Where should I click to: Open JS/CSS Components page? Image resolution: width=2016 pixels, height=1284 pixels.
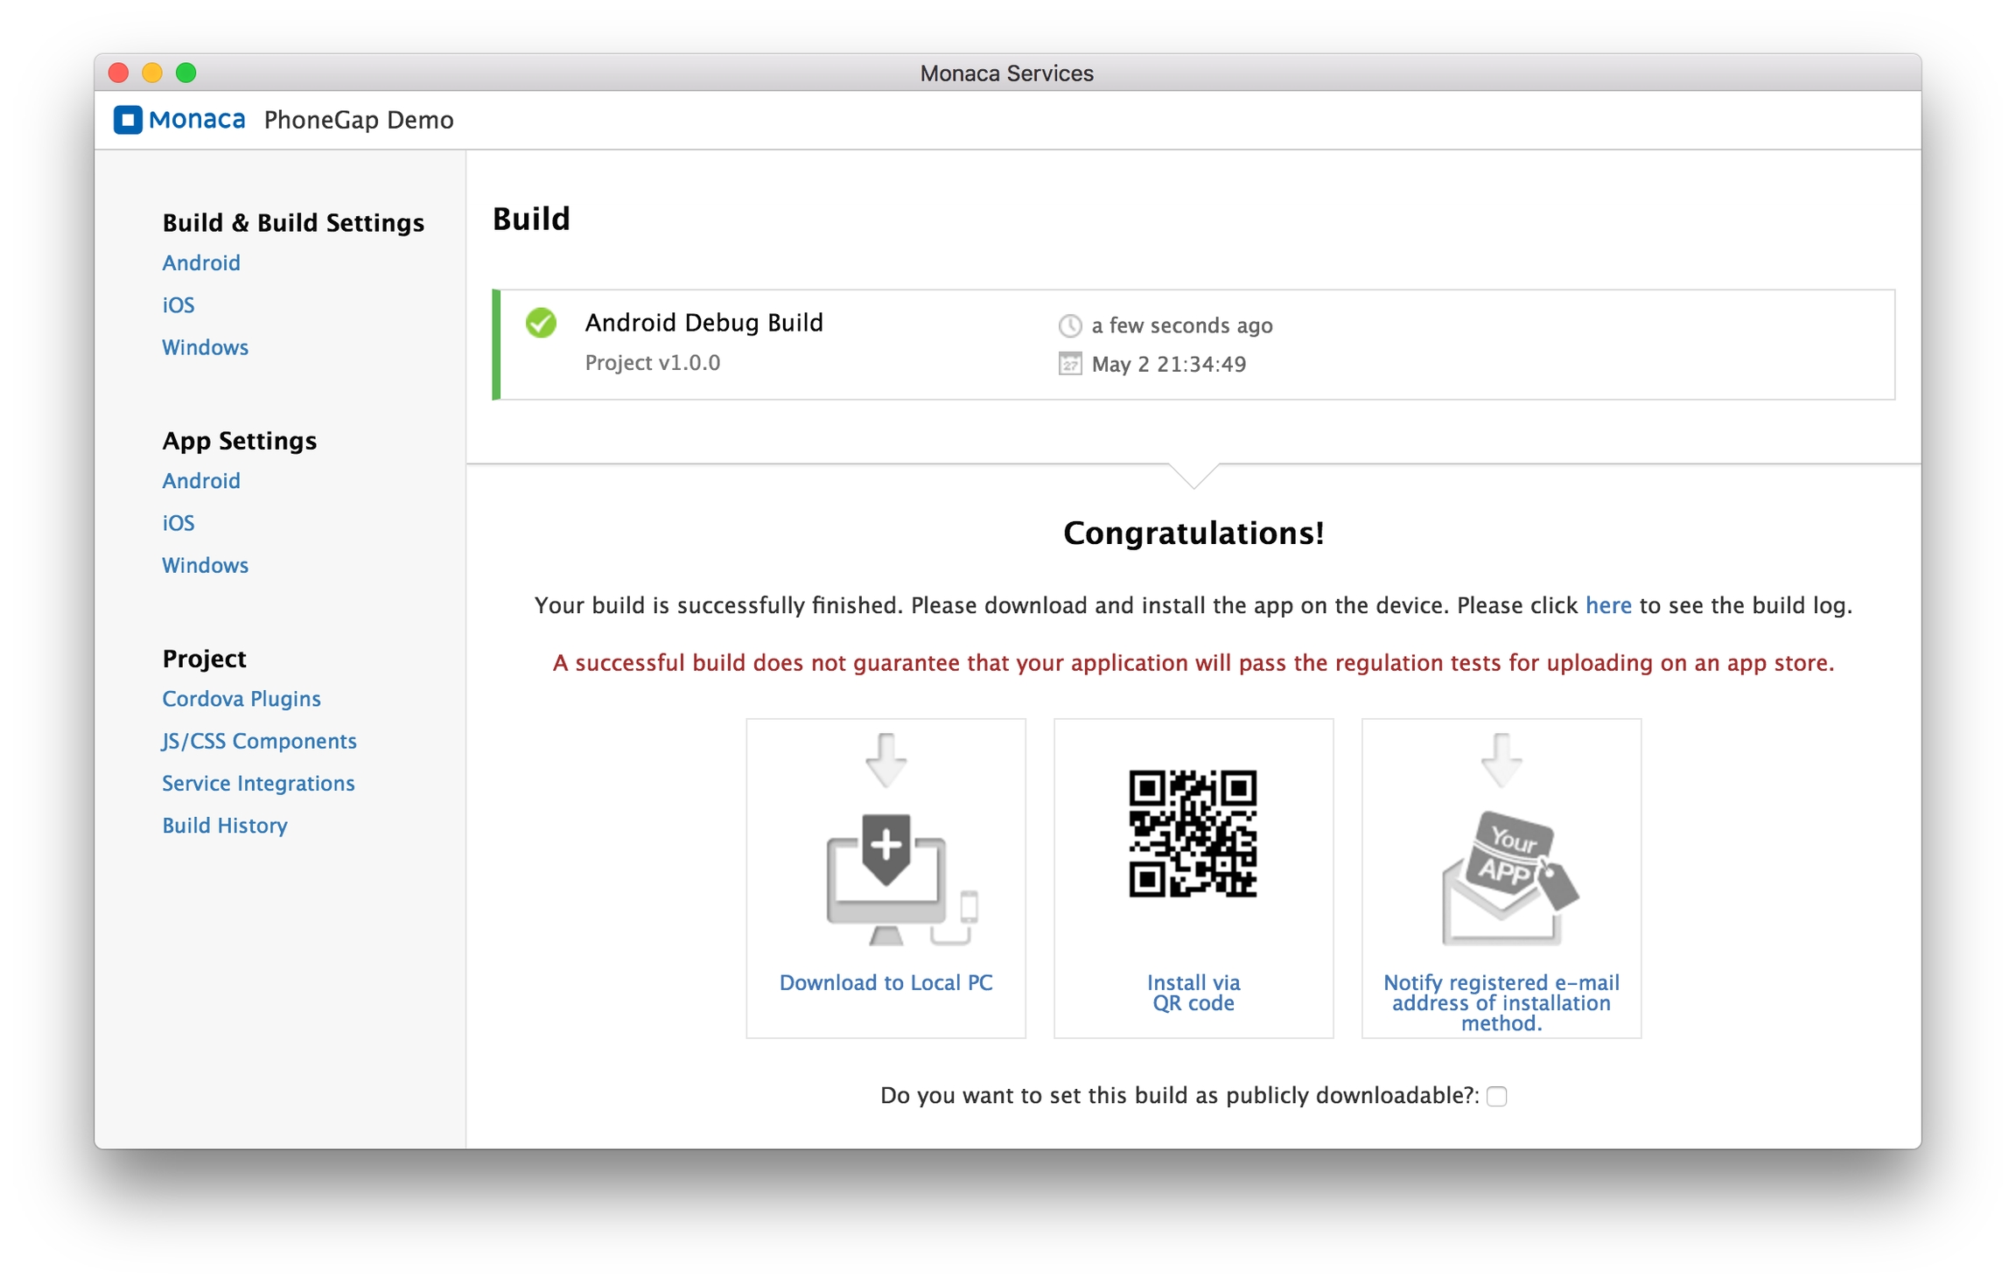pos(259,741)
